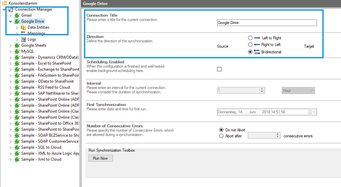Click the Sample - XML to Azure Logic App icon
The image size is (341, 187).
coord(17,153)
